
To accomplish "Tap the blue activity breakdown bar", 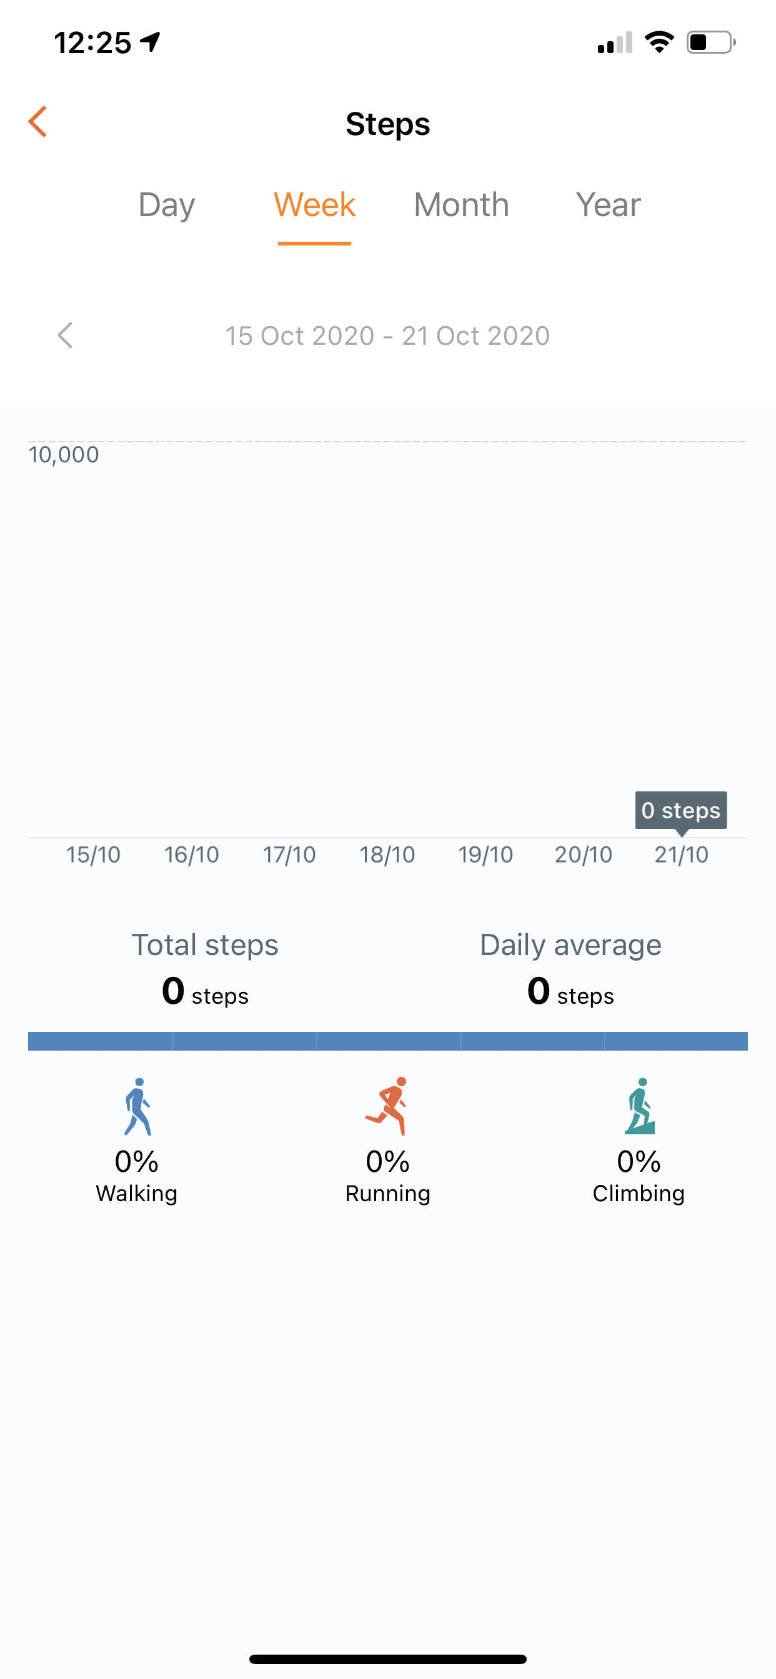I will click(x=387, y=1041).
